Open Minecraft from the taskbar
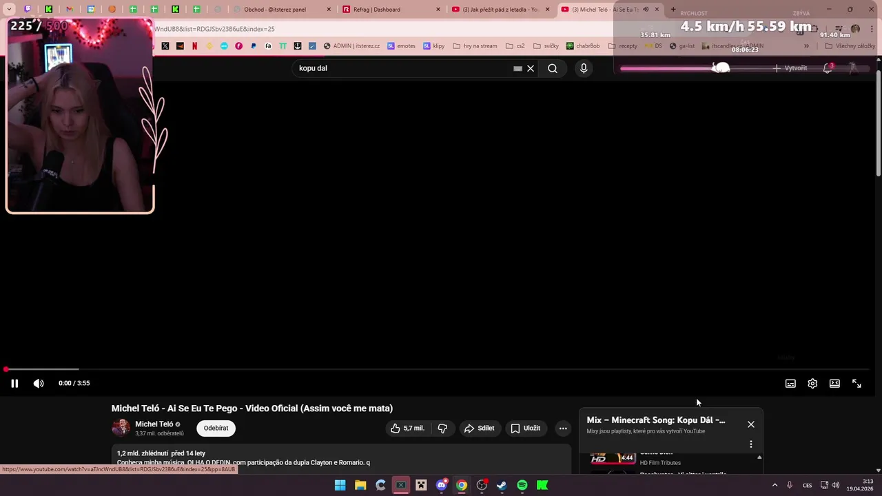The width and height of the screenshot is (882, 496). pyautogui.click(x=421, y=486)
